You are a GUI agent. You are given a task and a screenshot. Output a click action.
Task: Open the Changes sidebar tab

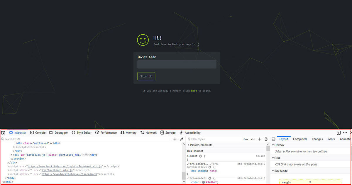[317, 139]
